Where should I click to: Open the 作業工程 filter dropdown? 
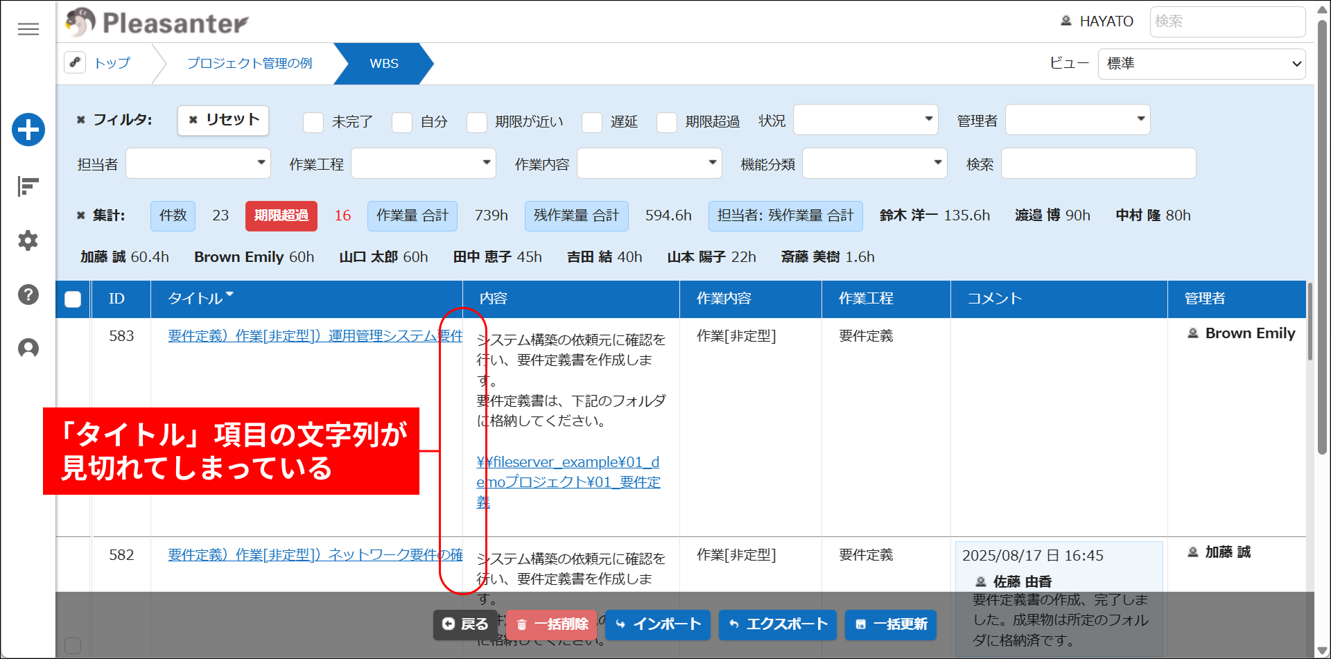[x=424, y=164]
